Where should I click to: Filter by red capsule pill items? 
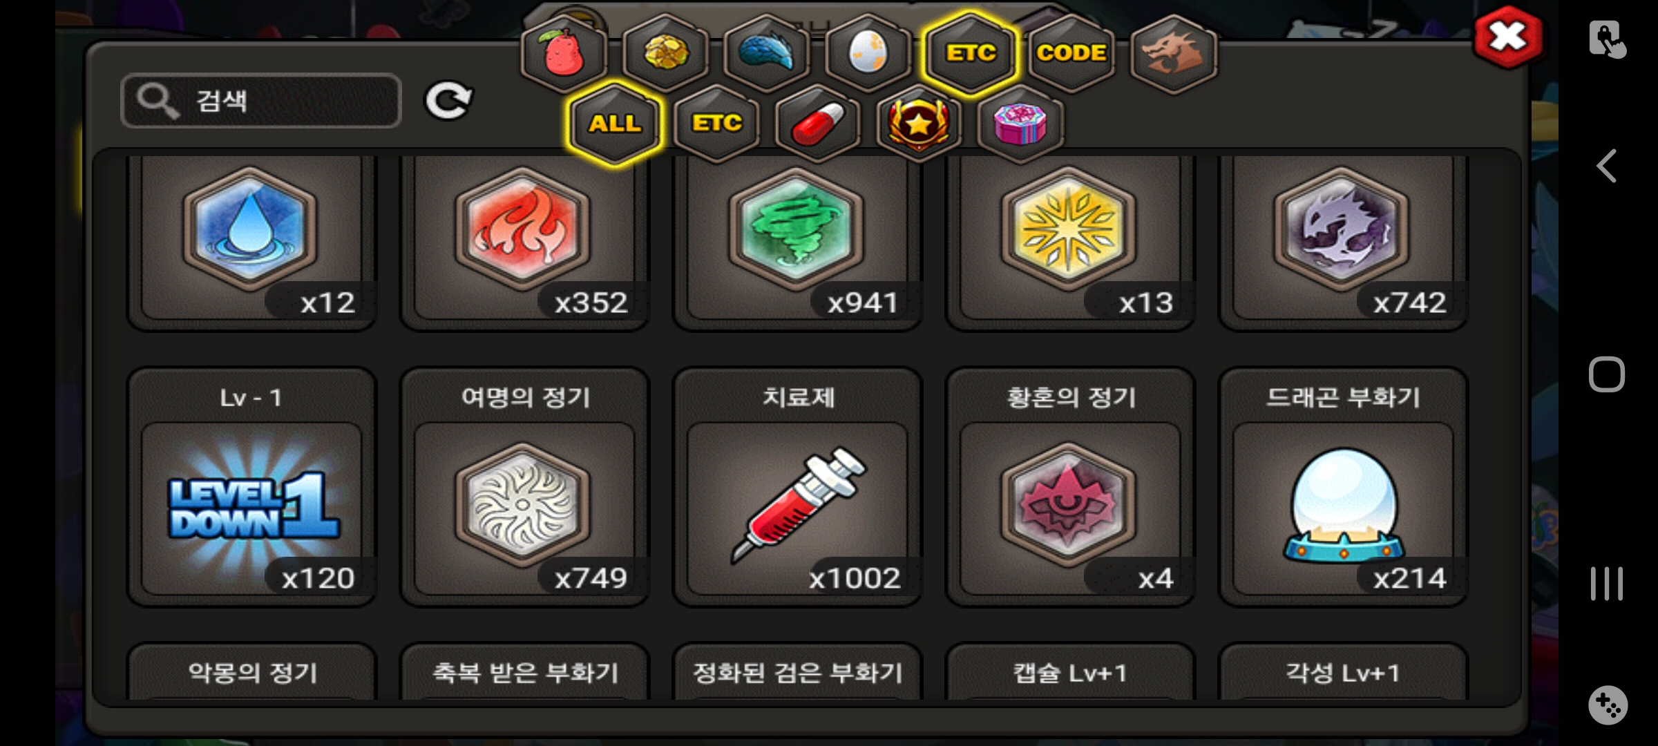[818, 124]
